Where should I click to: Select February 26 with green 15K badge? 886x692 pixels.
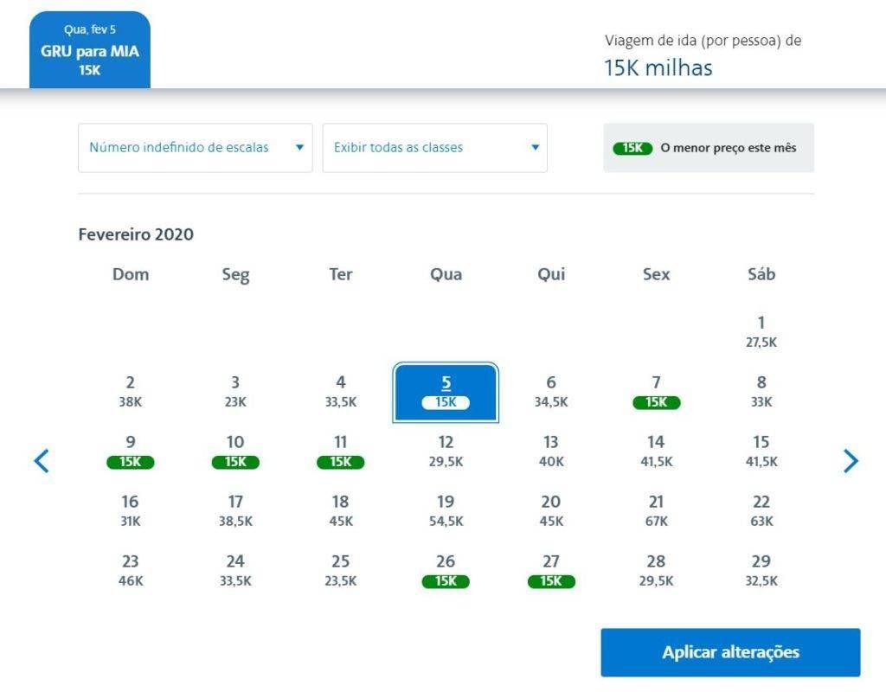point(446,571)
